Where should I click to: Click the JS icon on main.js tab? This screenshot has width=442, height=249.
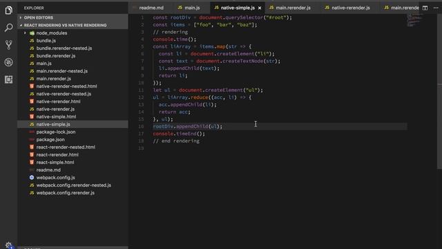(180, 8)
